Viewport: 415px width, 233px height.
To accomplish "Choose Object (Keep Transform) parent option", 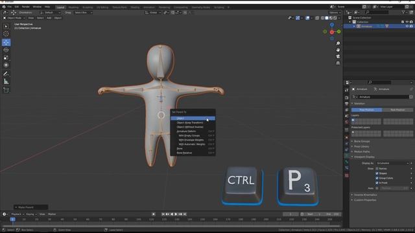I will [193, 122].
